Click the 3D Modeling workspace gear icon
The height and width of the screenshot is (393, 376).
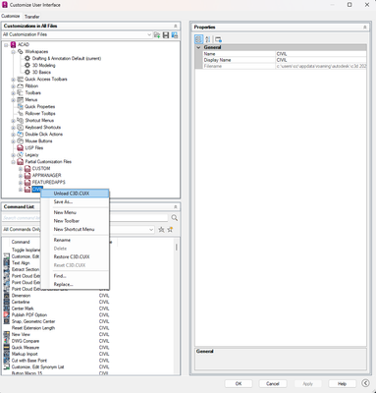pos(27,65)
